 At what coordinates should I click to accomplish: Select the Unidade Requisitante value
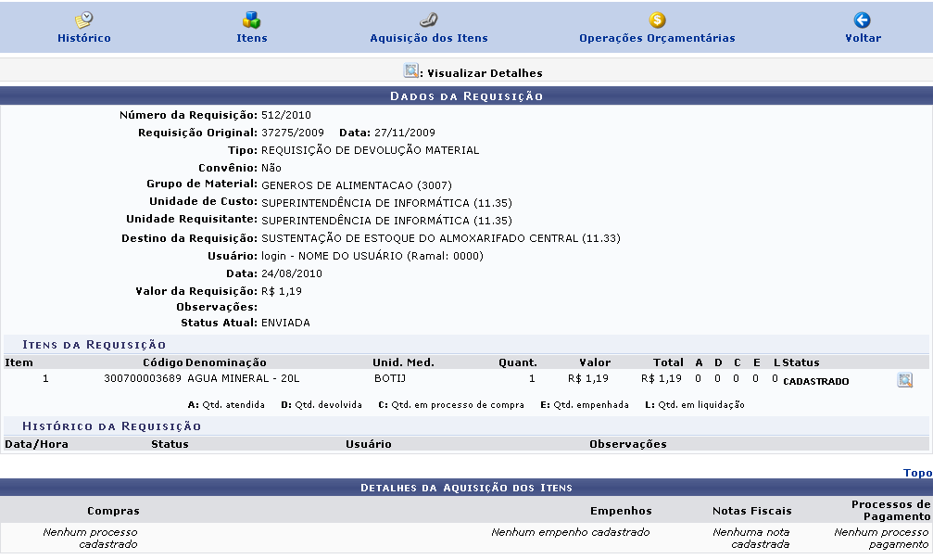point(386,221)
